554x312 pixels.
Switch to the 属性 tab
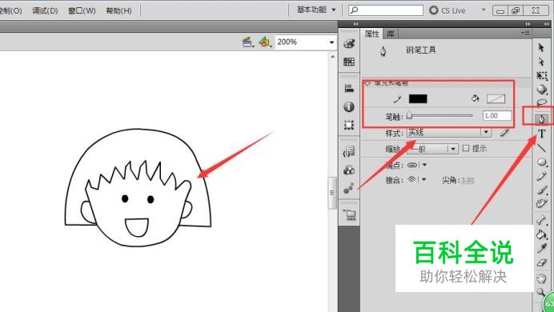(371, 34)
